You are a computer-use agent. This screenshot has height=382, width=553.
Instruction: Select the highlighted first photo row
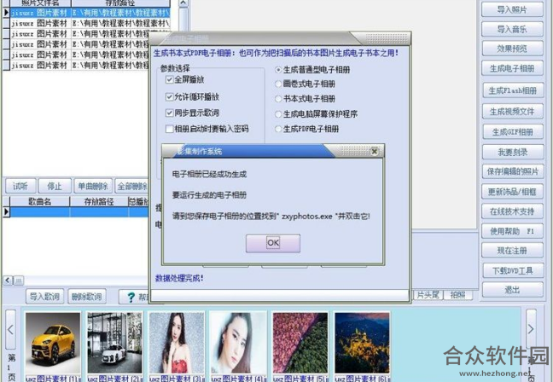coord(90,13)
